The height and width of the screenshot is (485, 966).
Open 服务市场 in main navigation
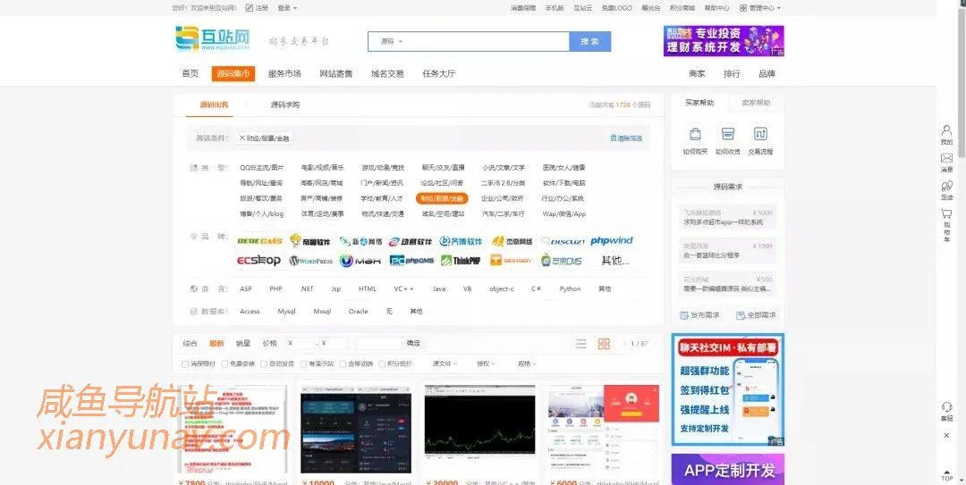[x=284, y=74]
